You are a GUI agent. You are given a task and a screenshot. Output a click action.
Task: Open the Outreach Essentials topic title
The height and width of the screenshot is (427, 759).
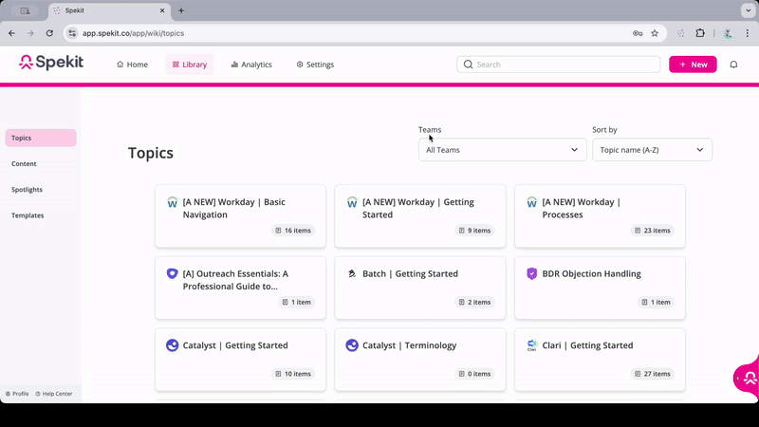click(235, 280)
